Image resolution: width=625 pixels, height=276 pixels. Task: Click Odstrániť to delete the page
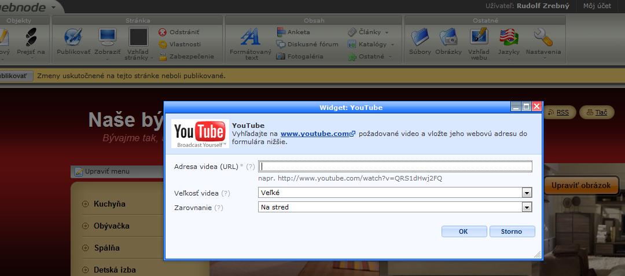pyautogui.click(x=179, y=32)
